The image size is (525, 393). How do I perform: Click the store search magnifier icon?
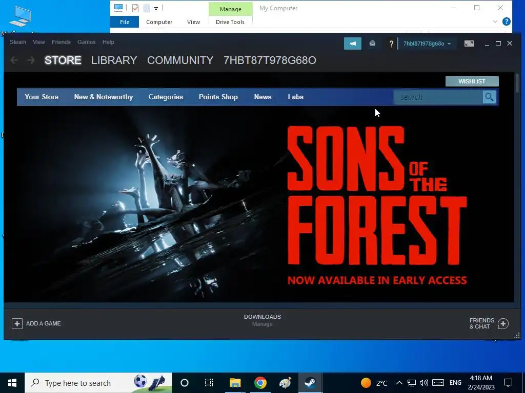[489, 97]
